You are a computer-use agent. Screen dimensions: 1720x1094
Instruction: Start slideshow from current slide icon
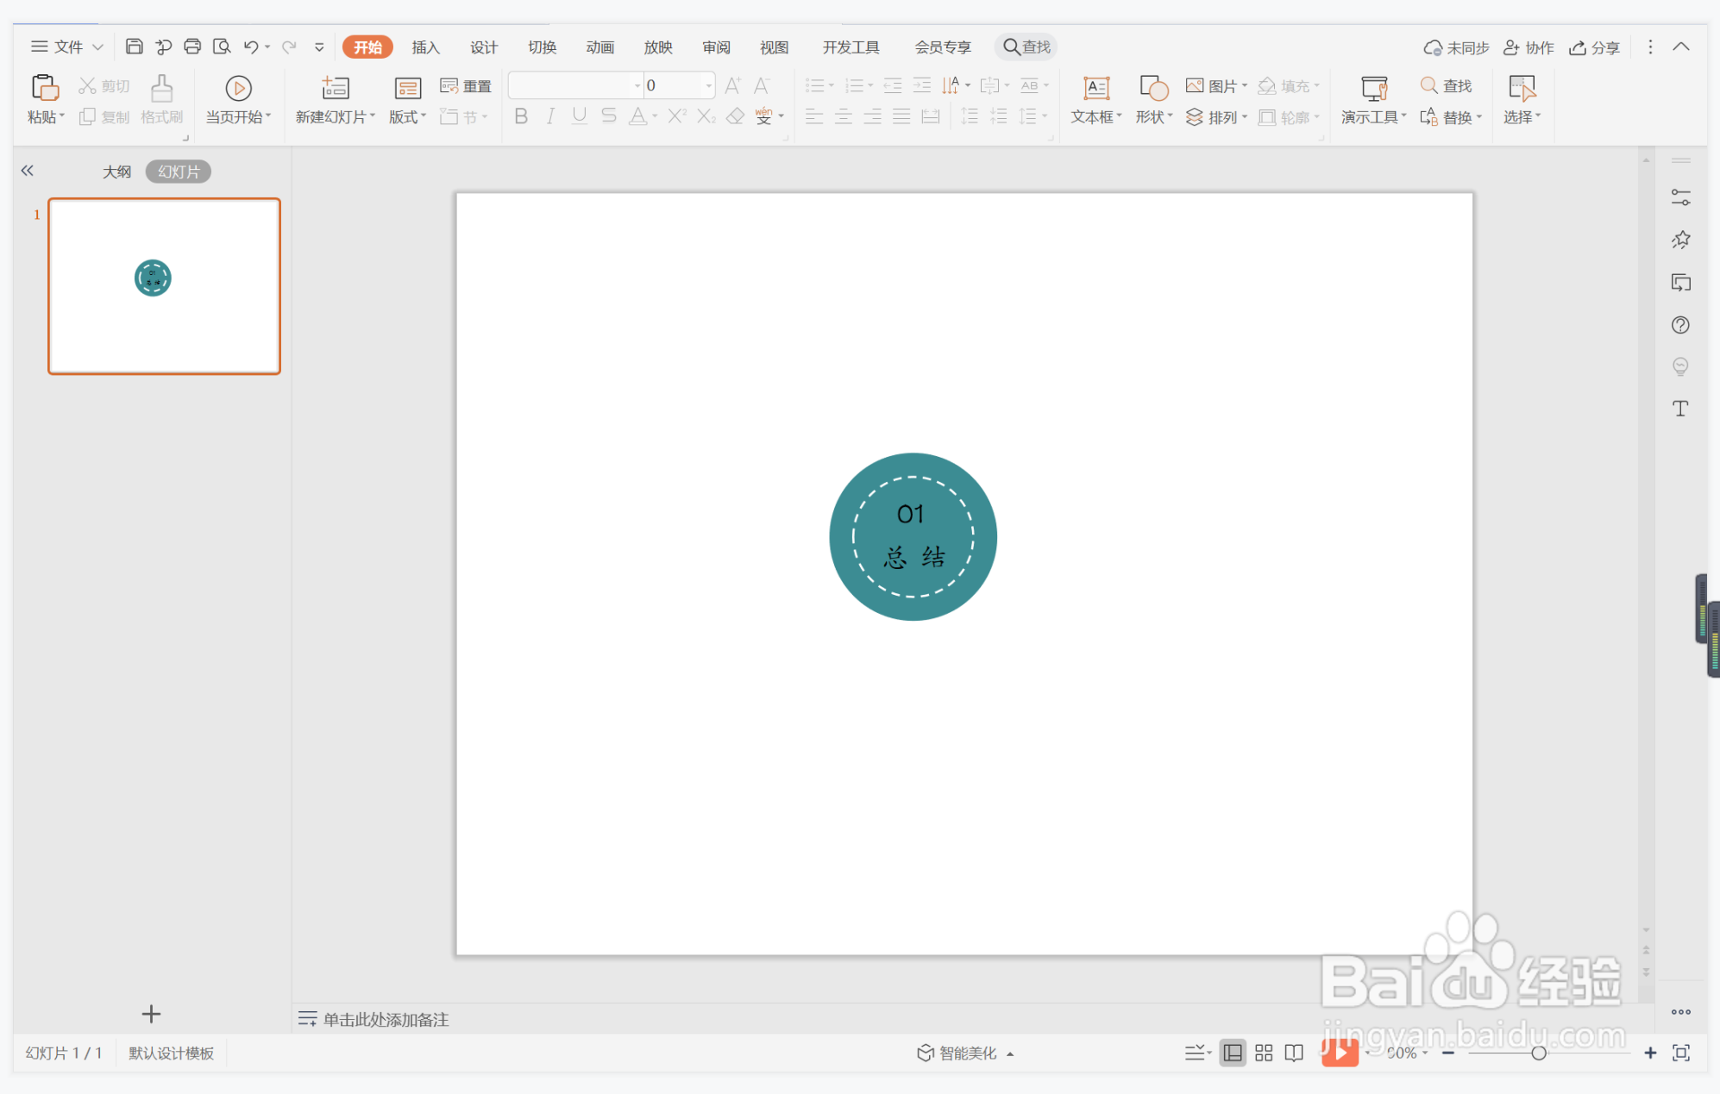tap(238, 89)
